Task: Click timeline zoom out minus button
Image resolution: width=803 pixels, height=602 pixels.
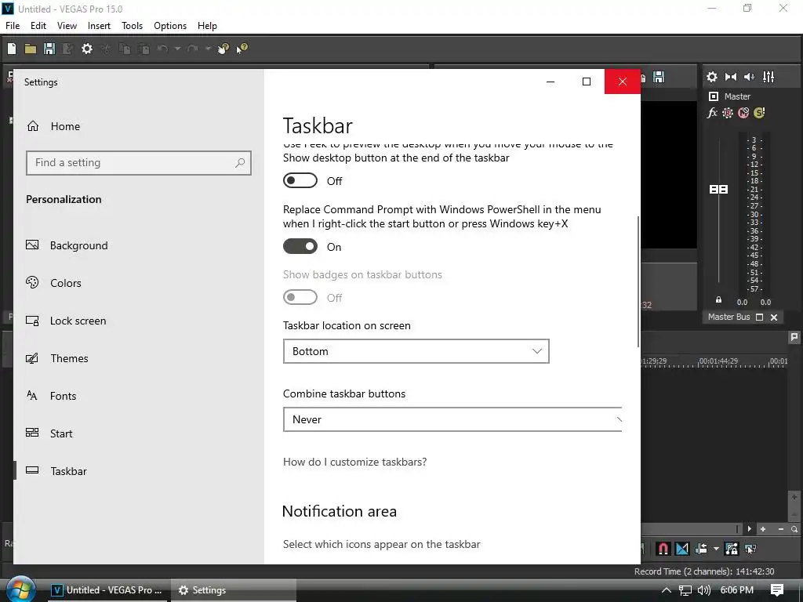Action: 780,529
